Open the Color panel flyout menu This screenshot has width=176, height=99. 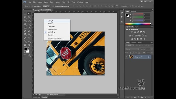[152, 11]
